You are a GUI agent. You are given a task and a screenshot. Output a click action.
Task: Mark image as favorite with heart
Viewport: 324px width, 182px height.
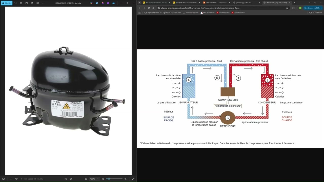point(11,179)
